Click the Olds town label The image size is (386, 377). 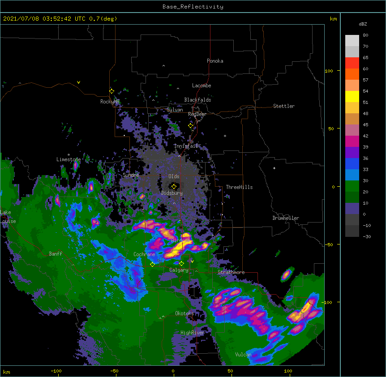[x=174, y=176]
